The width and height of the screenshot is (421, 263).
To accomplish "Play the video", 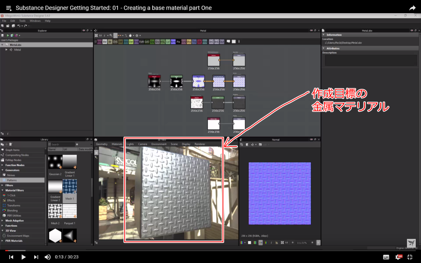I will 23,257.
